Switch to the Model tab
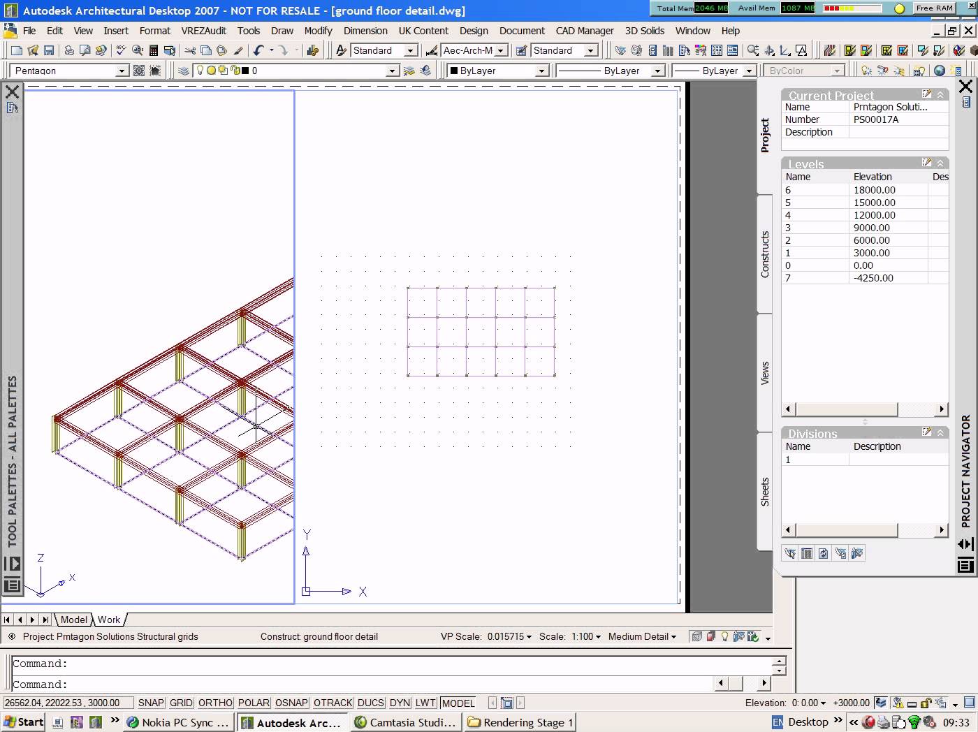The width and height of the screenshot is (978, 732). coord(73,620)
